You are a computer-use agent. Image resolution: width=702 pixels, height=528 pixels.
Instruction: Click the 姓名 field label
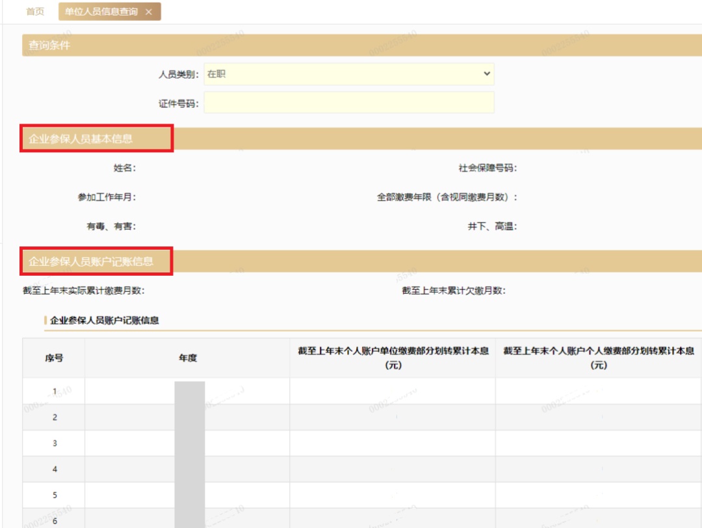124,168
